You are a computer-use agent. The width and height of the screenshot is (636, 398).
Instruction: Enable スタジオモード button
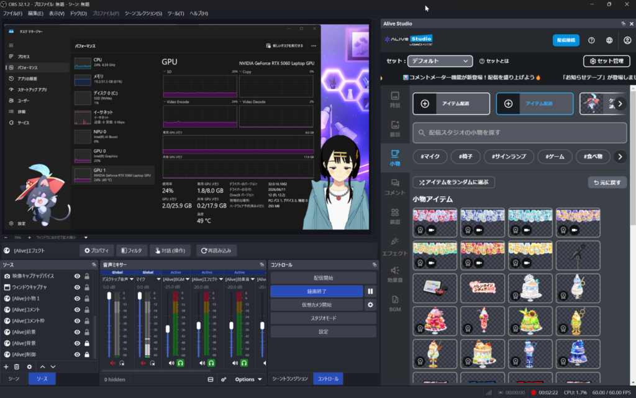tap(323, 318)
